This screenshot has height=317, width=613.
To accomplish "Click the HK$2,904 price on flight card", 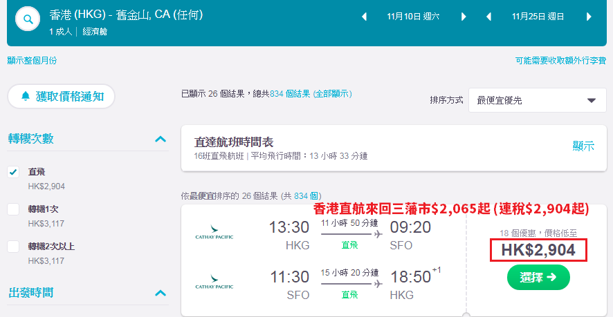I will click(538, 250).
